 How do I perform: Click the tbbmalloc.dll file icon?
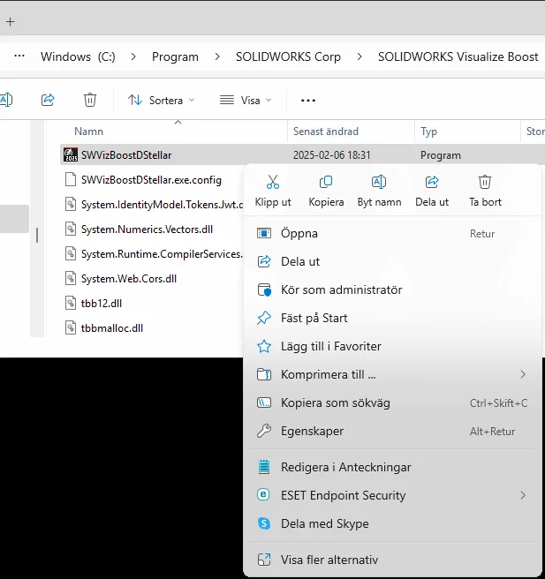(71, 328)
